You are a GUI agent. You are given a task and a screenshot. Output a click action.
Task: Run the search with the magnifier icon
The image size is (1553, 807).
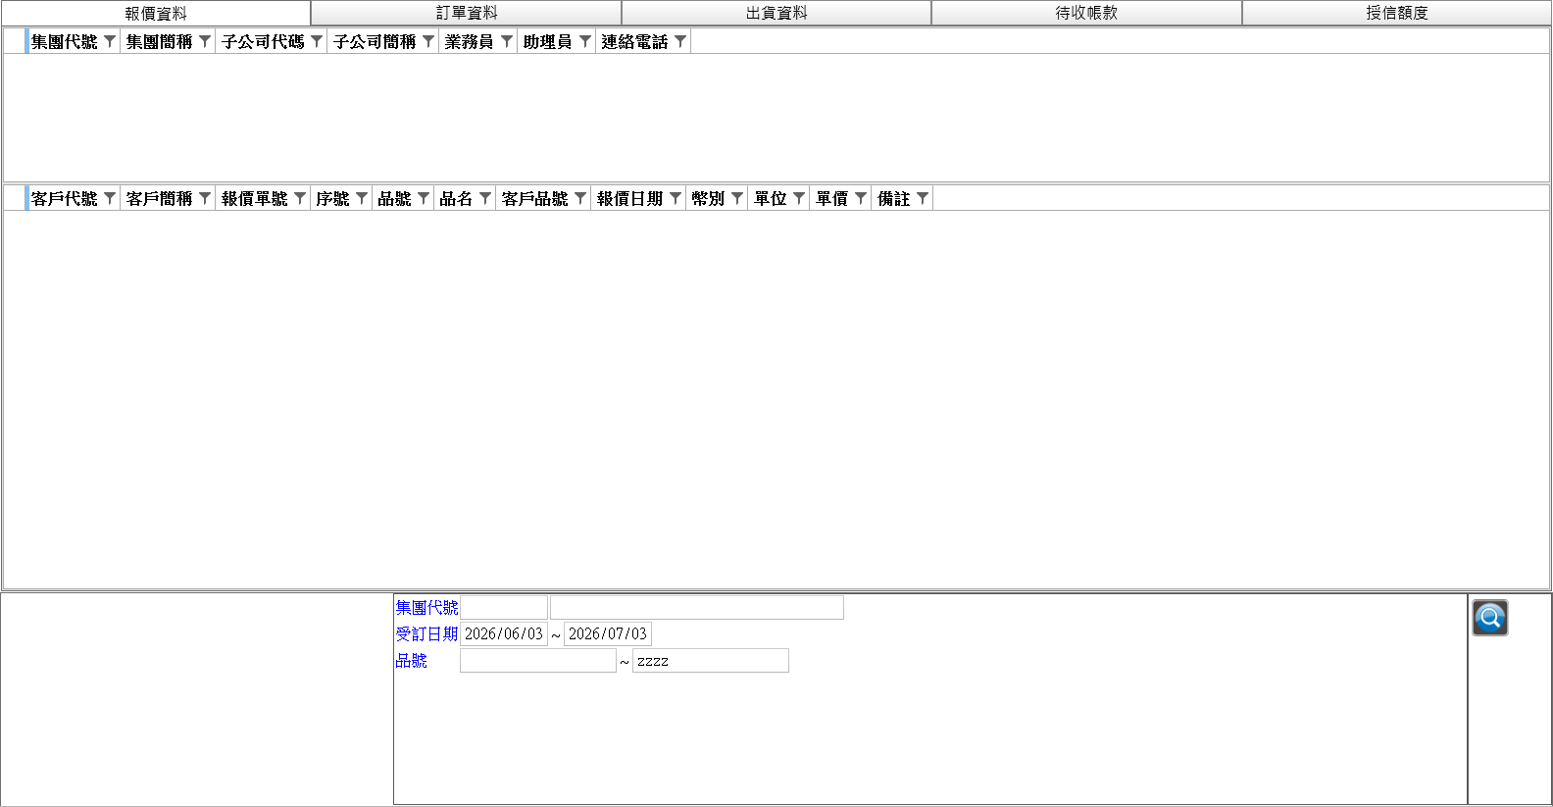tap(1489, 618)
